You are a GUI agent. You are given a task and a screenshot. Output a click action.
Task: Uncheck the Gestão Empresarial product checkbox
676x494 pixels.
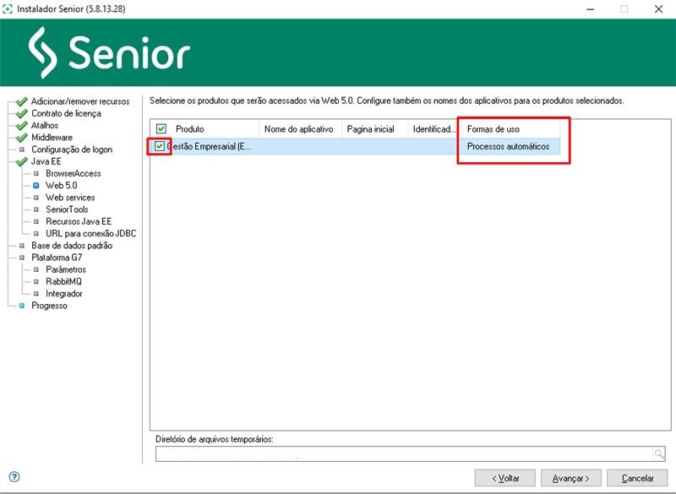(160, 146)
